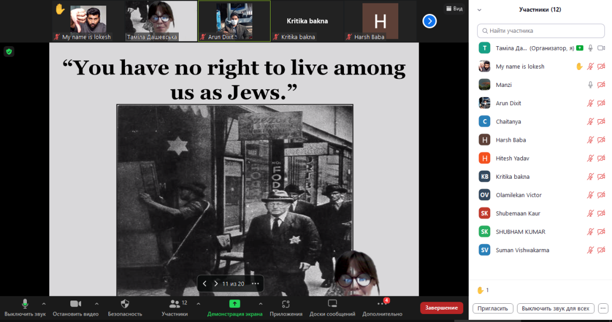The height and width of the screenshot is (322, 612).
Task: Go to next slide arrow in slide control
Action: click(216, 284)
